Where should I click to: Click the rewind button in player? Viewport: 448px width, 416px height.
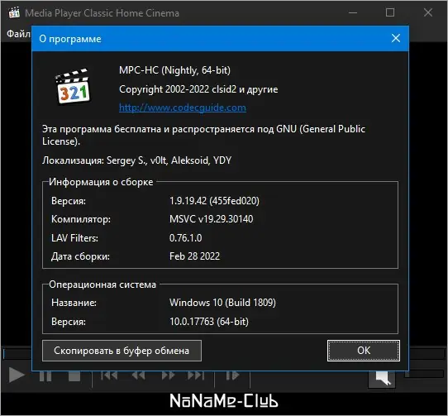[138, 375]
